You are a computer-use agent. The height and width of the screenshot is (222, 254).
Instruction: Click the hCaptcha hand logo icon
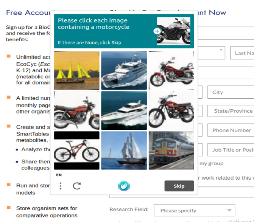[x=124, y=186]
